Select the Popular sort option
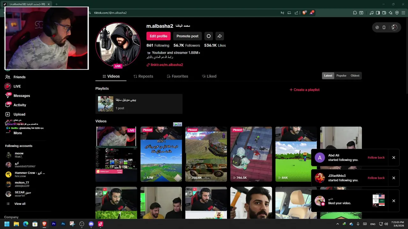 pos(341,76)
